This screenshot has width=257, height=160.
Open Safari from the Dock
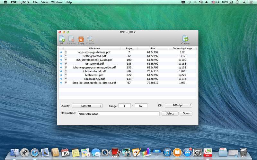coord(35,153)
